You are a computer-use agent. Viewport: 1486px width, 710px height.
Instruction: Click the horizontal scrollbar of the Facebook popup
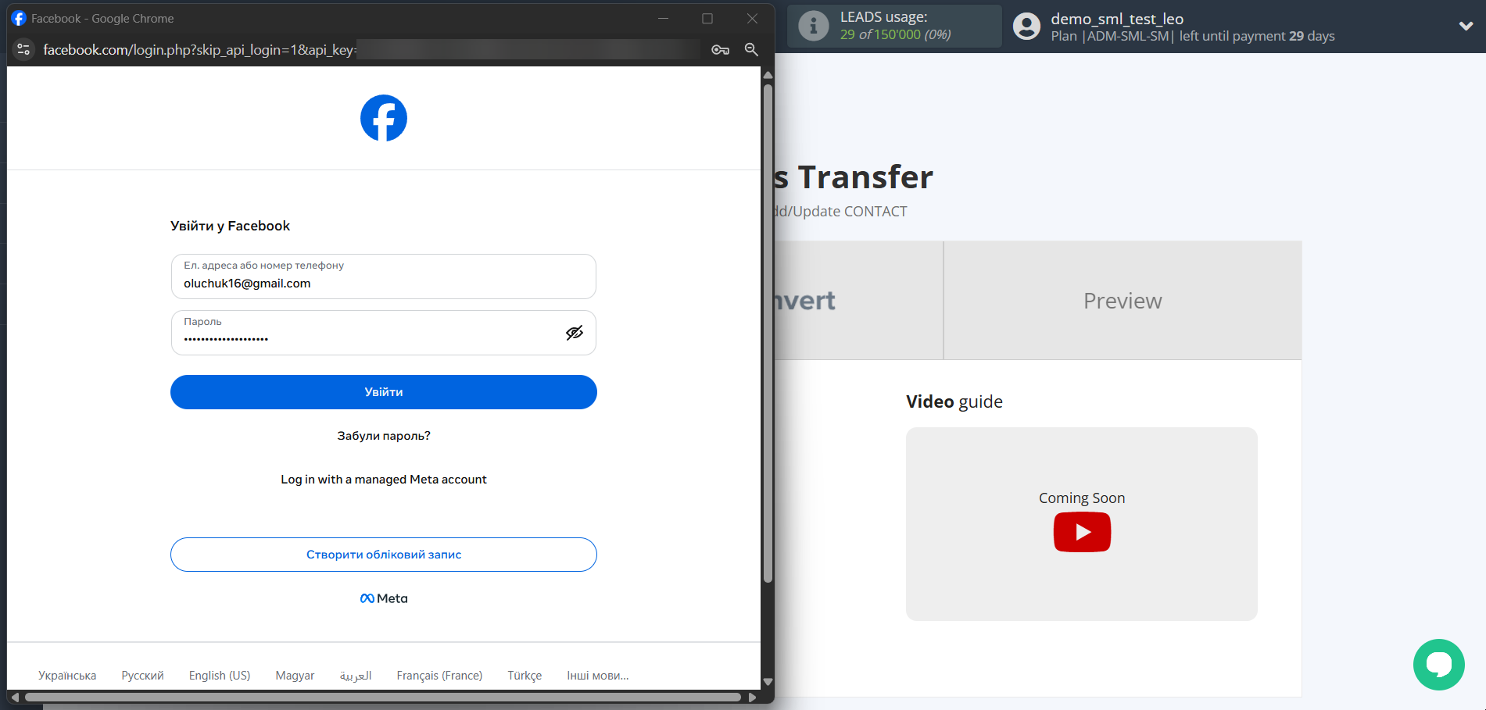tap(383, 697)
